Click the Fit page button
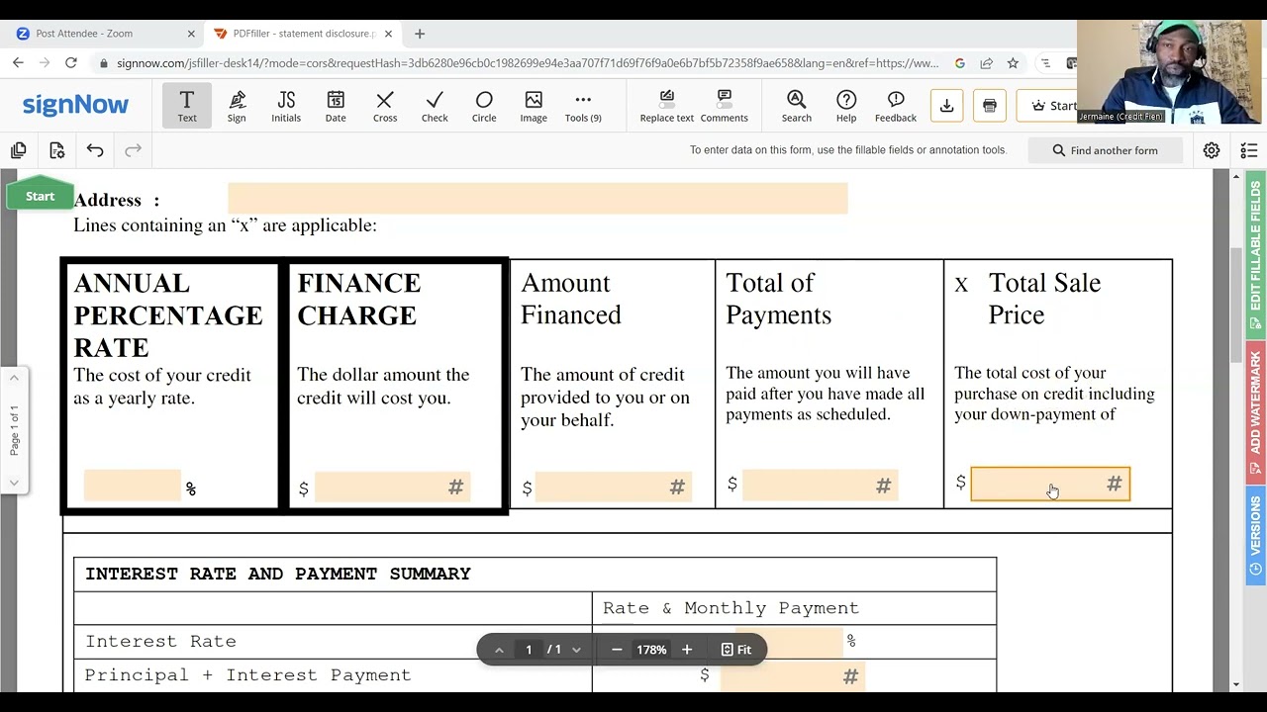 point(735,650)
